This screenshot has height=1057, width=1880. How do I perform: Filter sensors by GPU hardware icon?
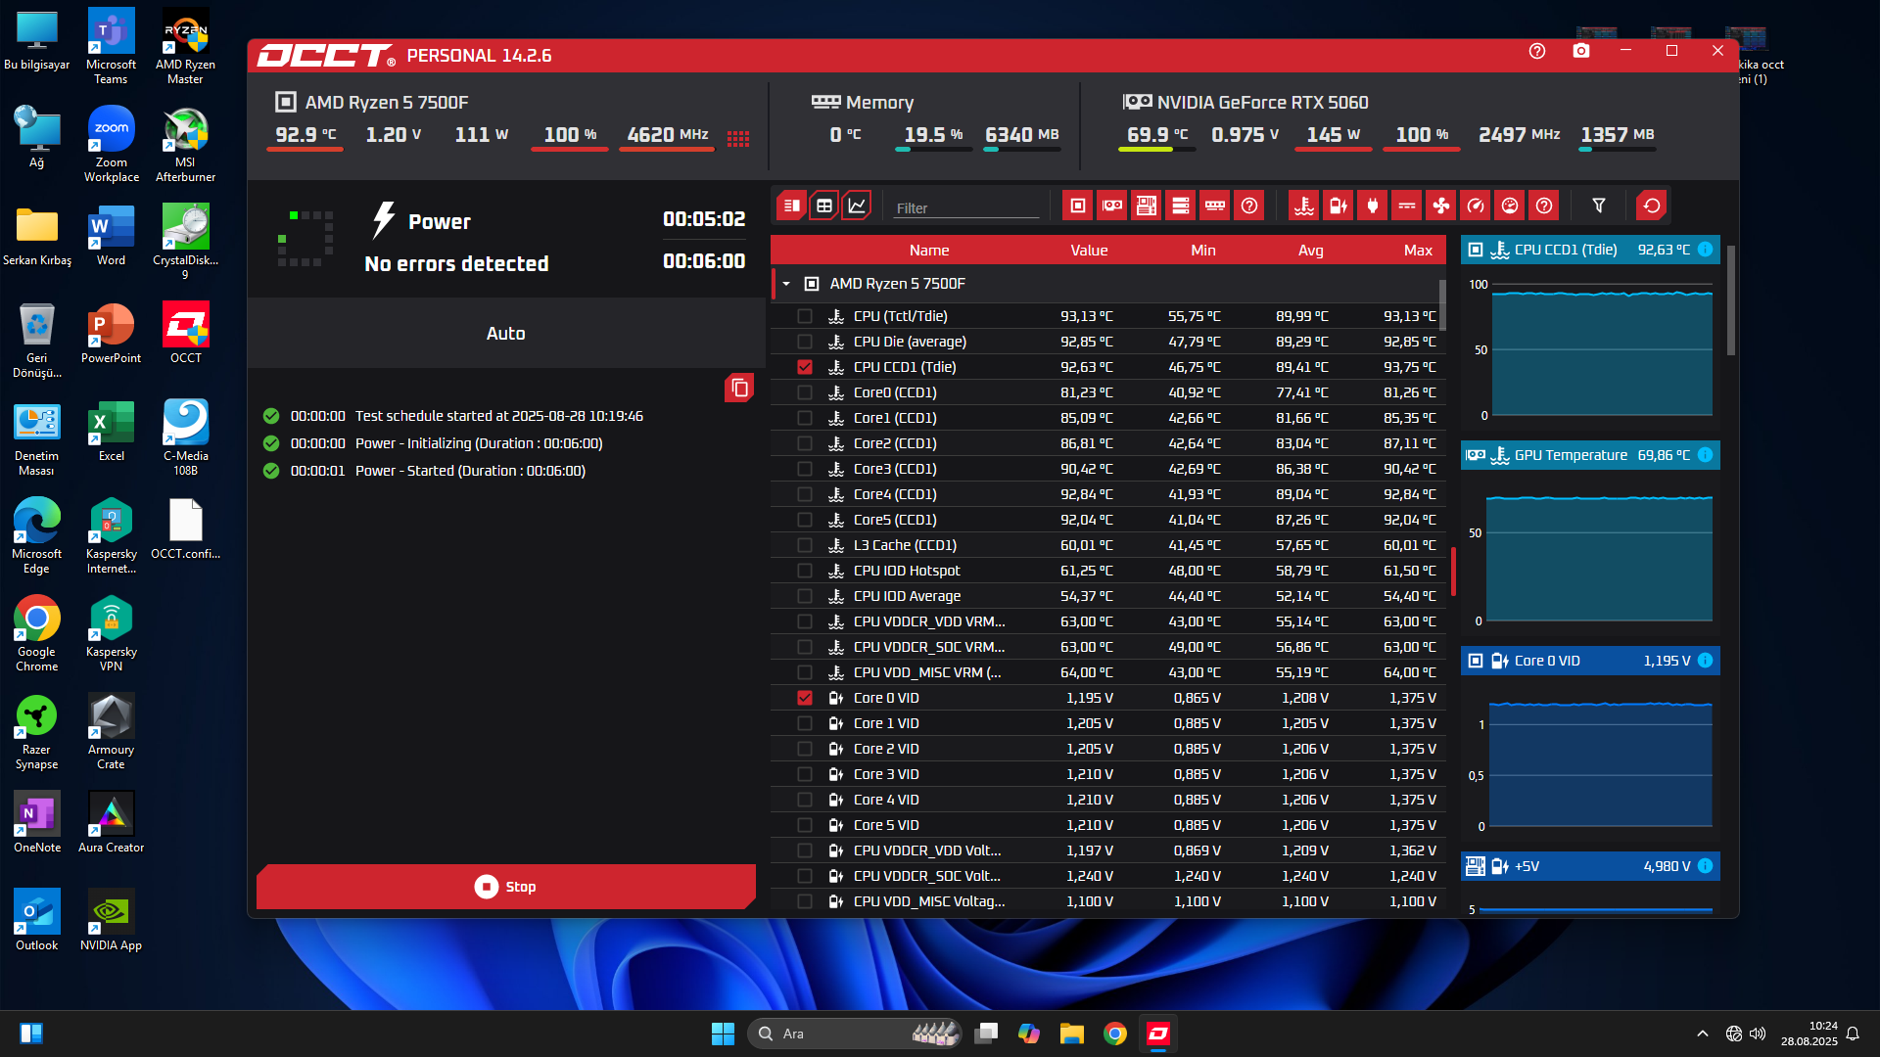click(x=1112, y=206)
